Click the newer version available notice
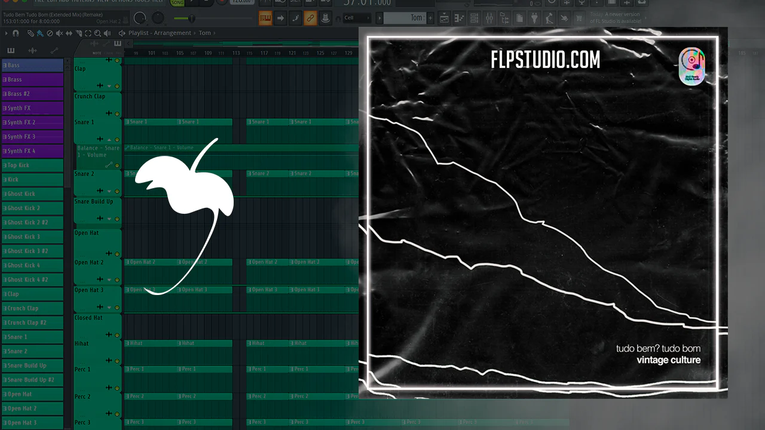 click(x=616, y=18)
